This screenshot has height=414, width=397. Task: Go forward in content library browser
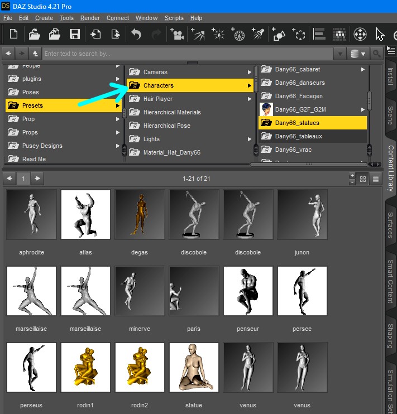(x=22, y=54)
